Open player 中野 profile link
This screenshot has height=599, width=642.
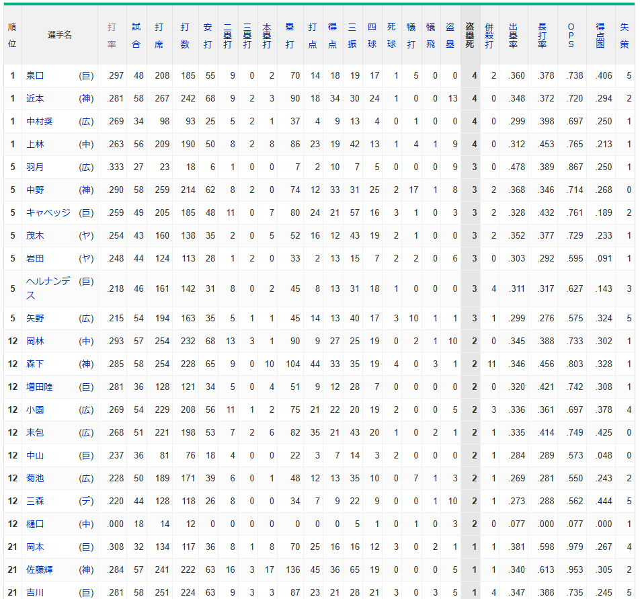pyautogui.click(x=35, y=190)
